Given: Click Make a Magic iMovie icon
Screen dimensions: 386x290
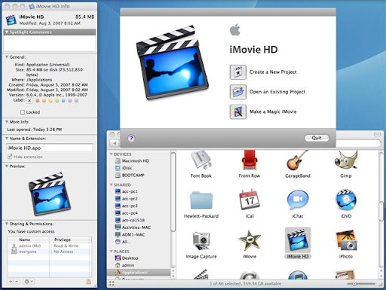Looking at the screenshot, I should 237,111.
